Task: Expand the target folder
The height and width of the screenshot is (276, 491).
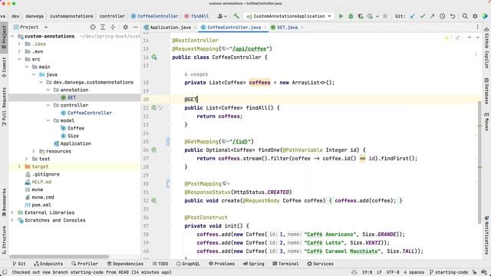Action: click(19, 166)
